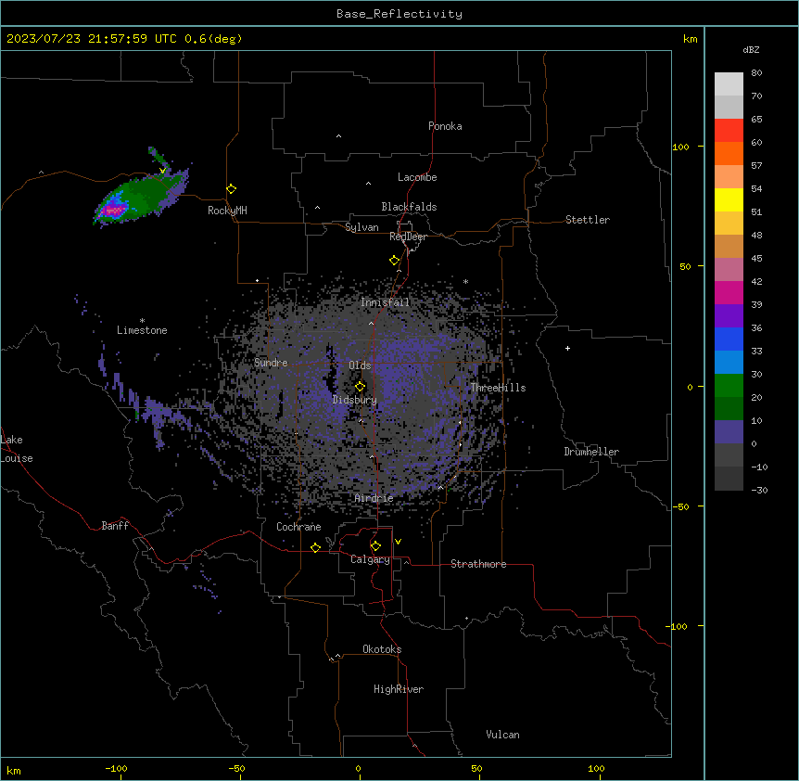Click the Banff label
Viewport: 799px width, 781px height.
115,526
